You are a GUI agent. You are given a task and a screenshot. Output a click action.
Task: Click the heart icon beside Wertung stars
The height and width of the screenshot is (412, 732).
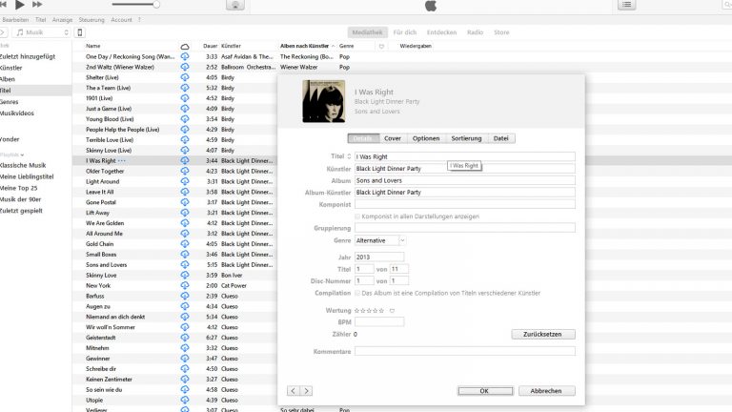coord(391,310)
